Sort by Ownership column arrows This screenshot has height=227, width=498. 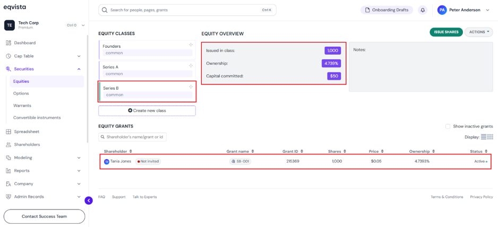[x=433, y=152]
